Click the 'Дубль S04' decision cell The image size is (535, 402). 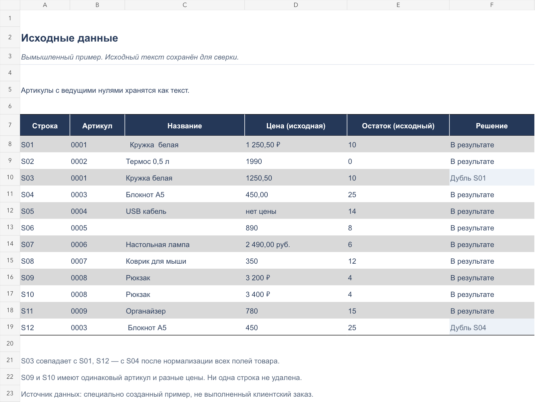click(492, 328)
